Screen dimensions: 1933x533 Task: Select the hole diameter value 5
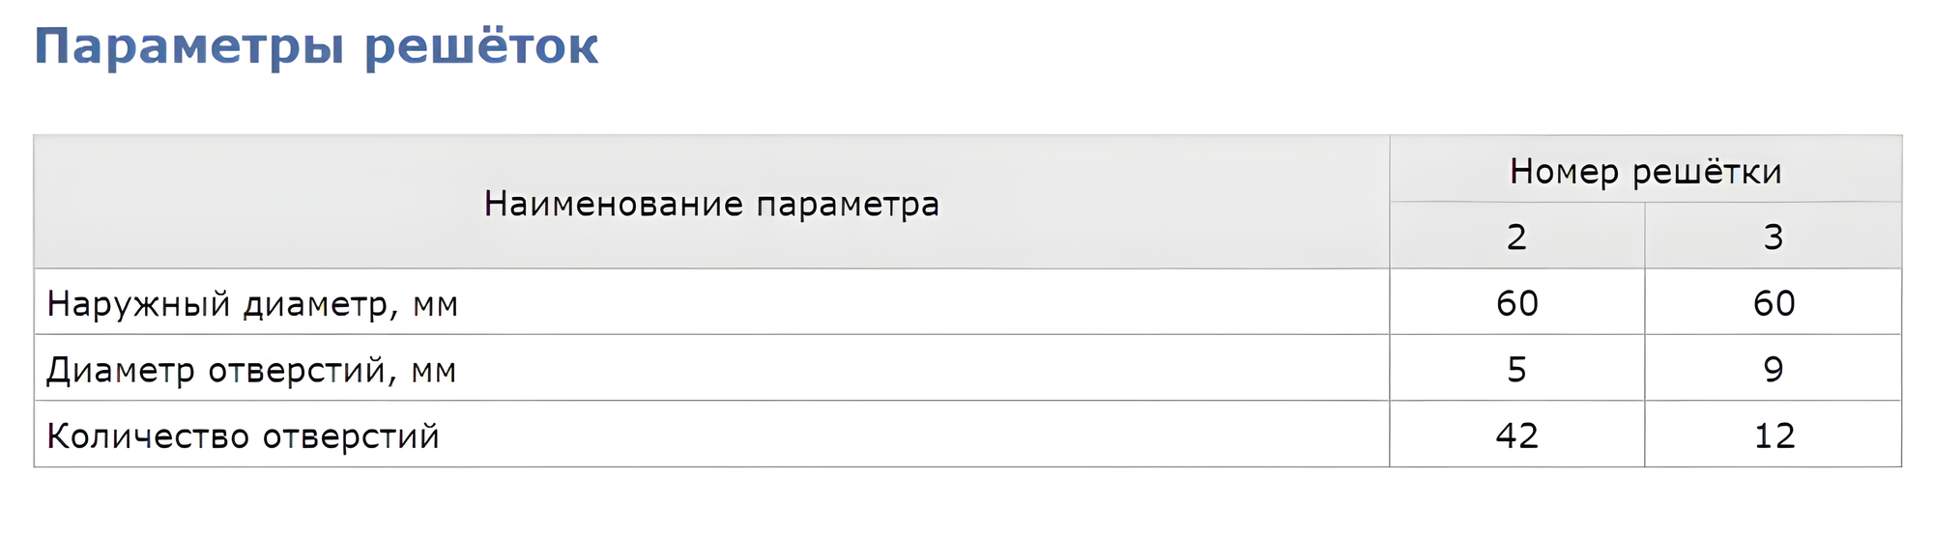tap(1516, 369)
